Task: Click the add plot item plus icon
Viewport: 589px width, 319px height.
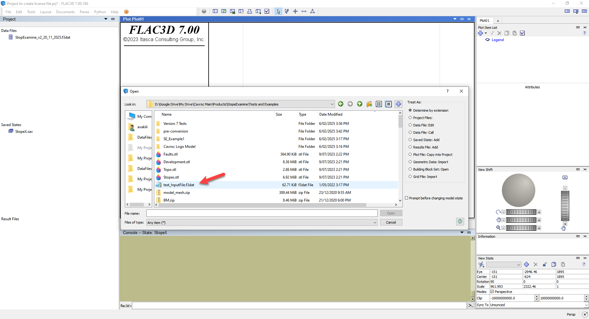Action: 481,33
